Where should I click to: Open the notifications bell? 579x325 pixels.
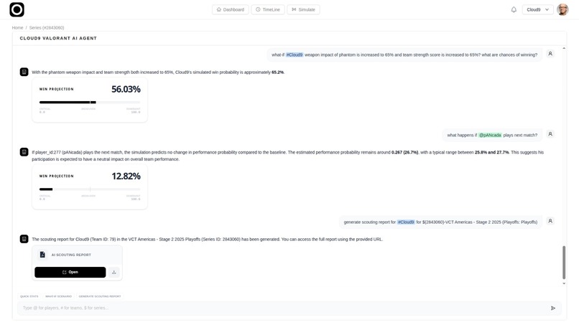[514, 9]
